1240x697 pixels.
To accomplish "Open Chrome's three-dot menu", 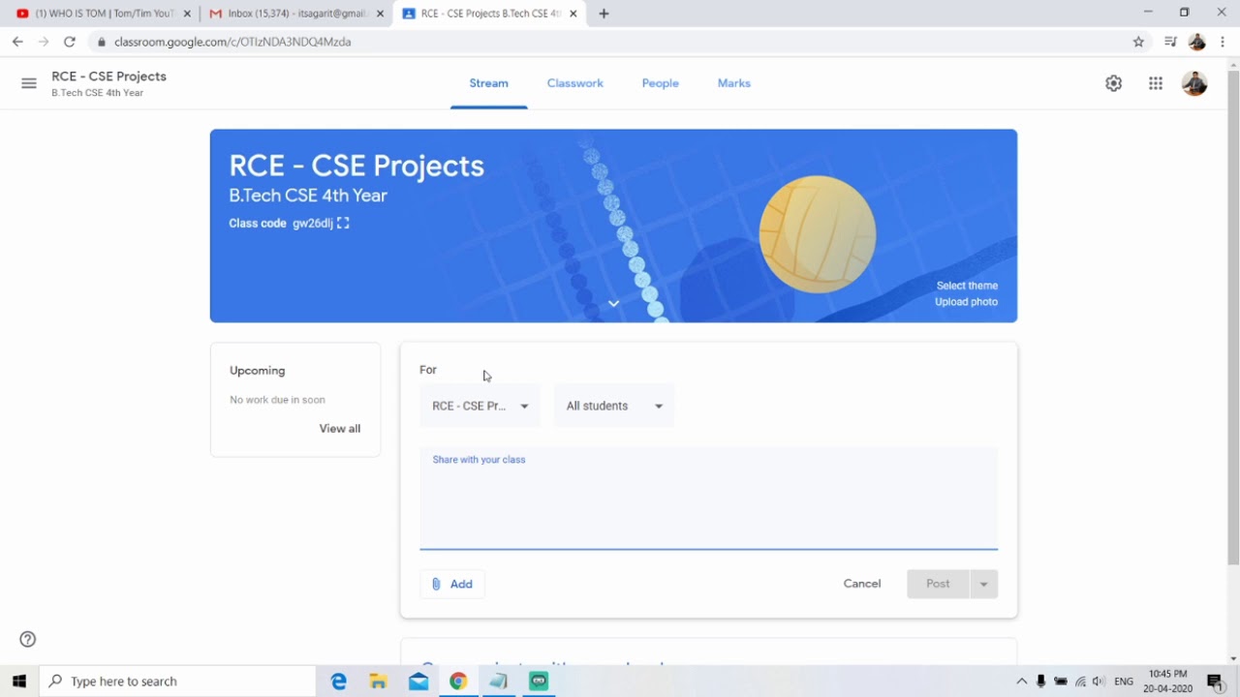I will click(x=1224, y=42).
